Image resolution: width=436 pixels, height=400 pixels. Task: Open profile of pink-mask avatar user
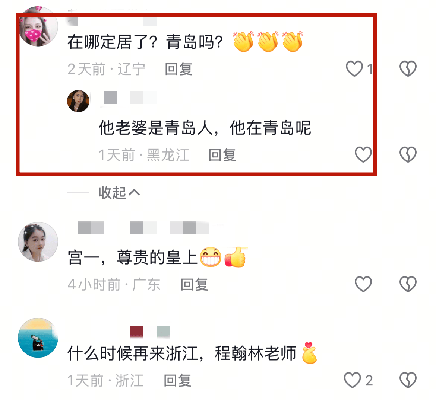[x=38, y=26]
